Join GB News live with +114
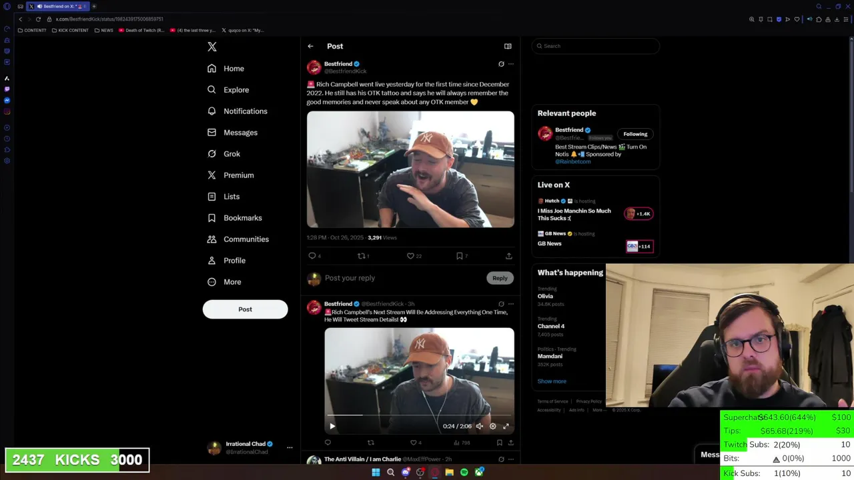This screenshot has height=480, width=854. (638, 246)
